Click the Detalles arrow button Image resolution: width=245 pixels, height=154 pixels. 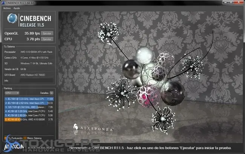52,93
